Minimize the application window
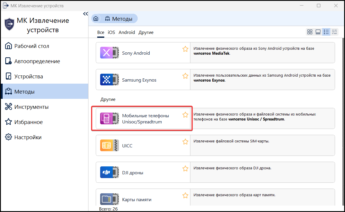The height and width of the screenshot is (212, 345). 302,6
